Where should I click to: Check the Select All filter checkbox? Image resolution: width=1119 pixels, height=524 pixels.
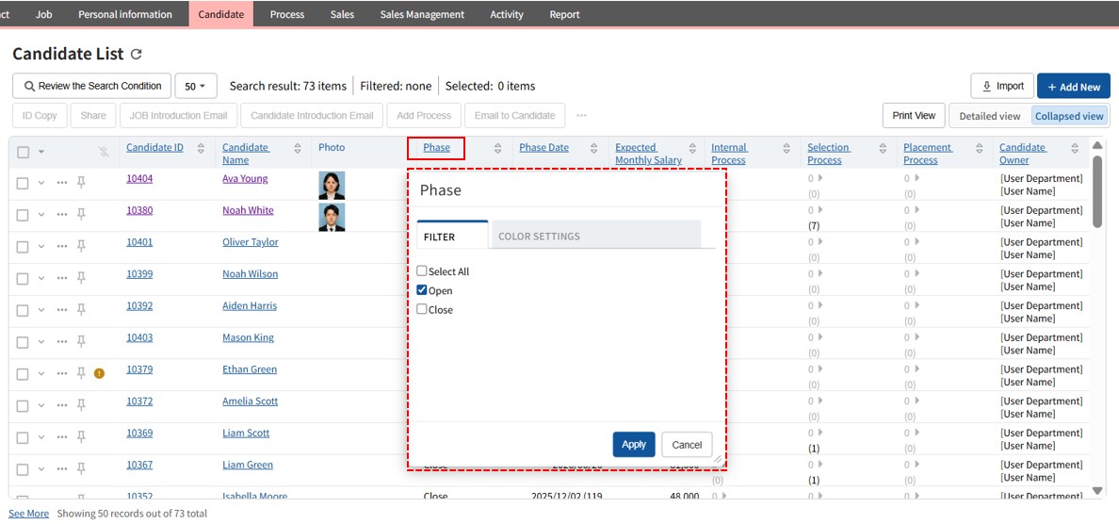(x=422, y=271)
